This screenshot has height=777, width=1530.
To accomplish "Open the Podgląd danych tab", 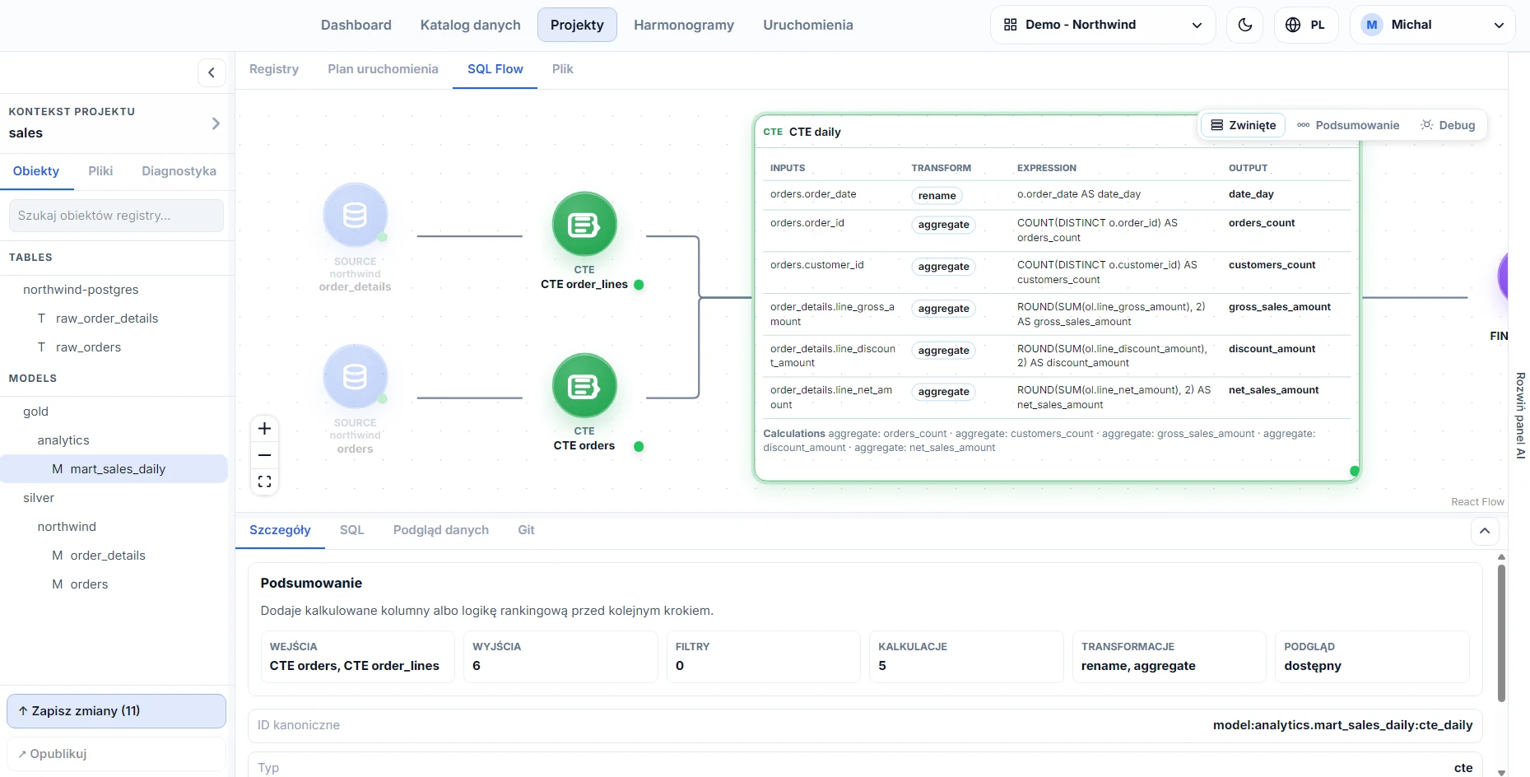I will [441, 530].
